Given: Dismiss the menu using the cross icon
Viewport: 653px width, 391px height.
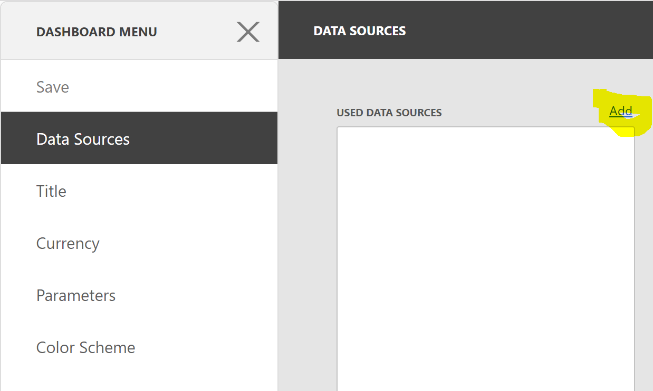Looking at the screenshot, I should click(248, 32).
